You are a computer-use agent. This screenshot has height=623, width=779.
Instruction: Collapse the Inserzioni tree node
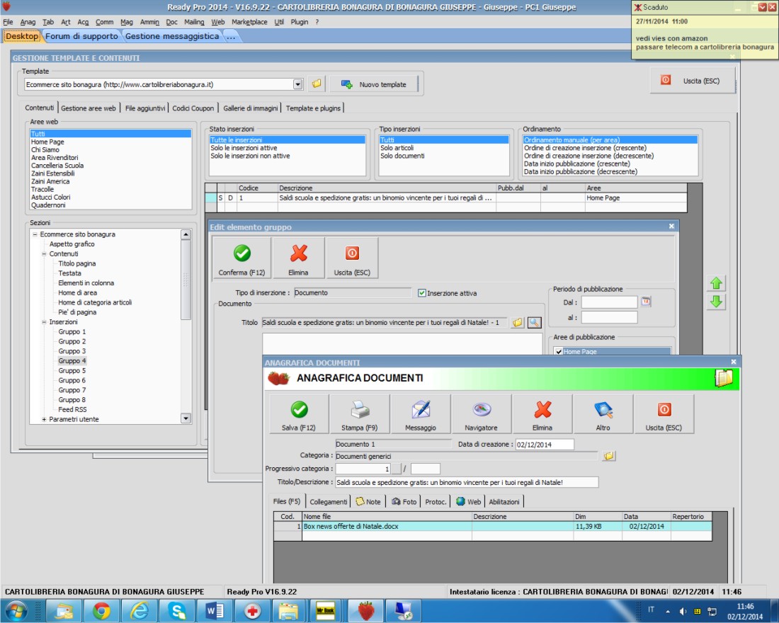point(44,322)
